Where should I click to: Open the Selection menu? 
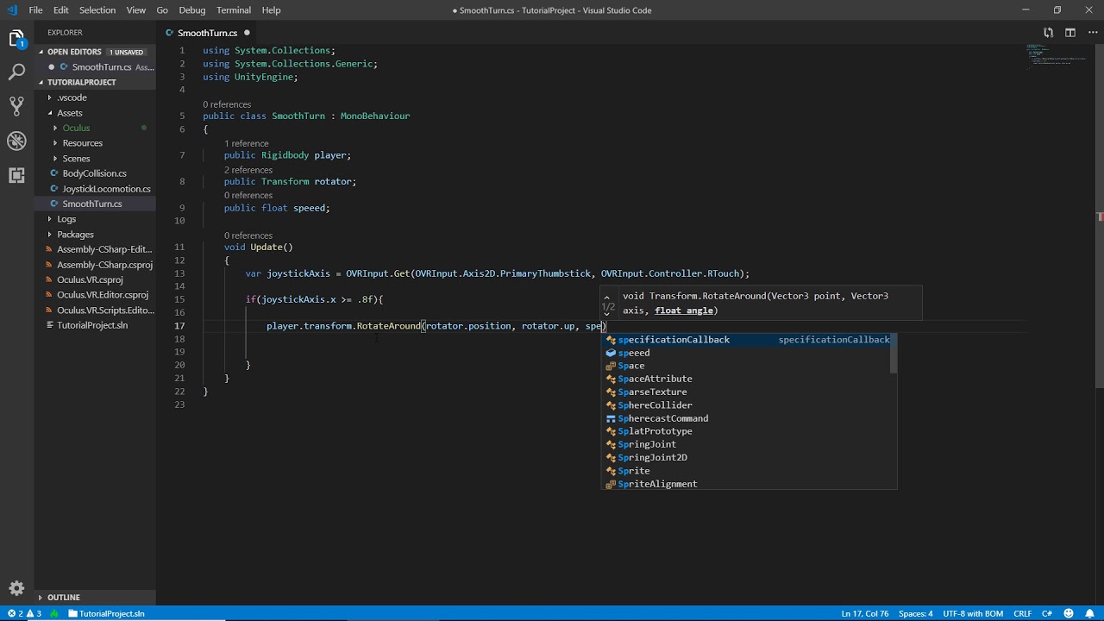coord(97,10)
